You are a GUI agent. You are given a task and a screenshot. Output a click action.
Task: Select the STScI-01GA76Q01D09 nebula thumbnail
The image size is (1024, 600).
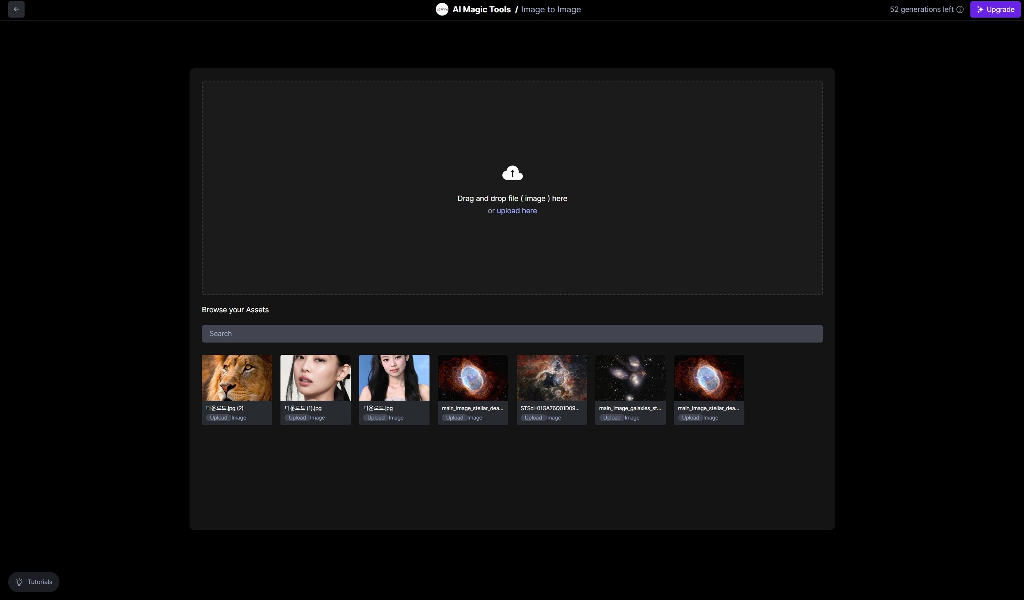551,377
